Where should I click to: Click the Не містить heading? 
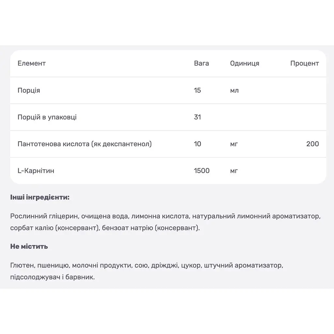pyautogui.click(x=29, y=247)
